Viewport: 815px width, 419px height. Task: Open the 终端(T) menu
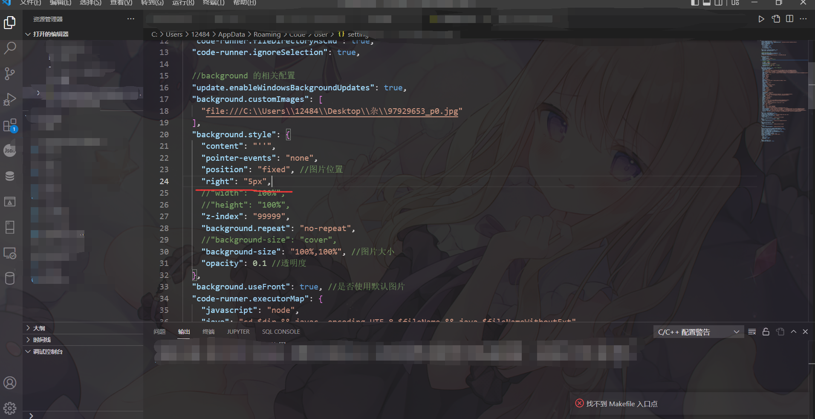pyautogui.click(x=214, y=3)
